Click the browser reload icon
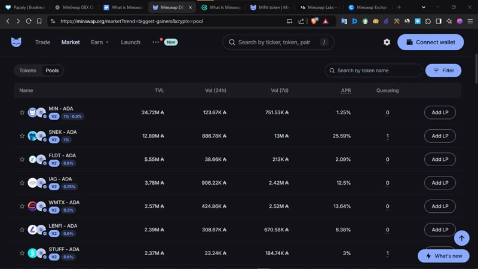Screen dimensions: 478x269 coord(28,21)
